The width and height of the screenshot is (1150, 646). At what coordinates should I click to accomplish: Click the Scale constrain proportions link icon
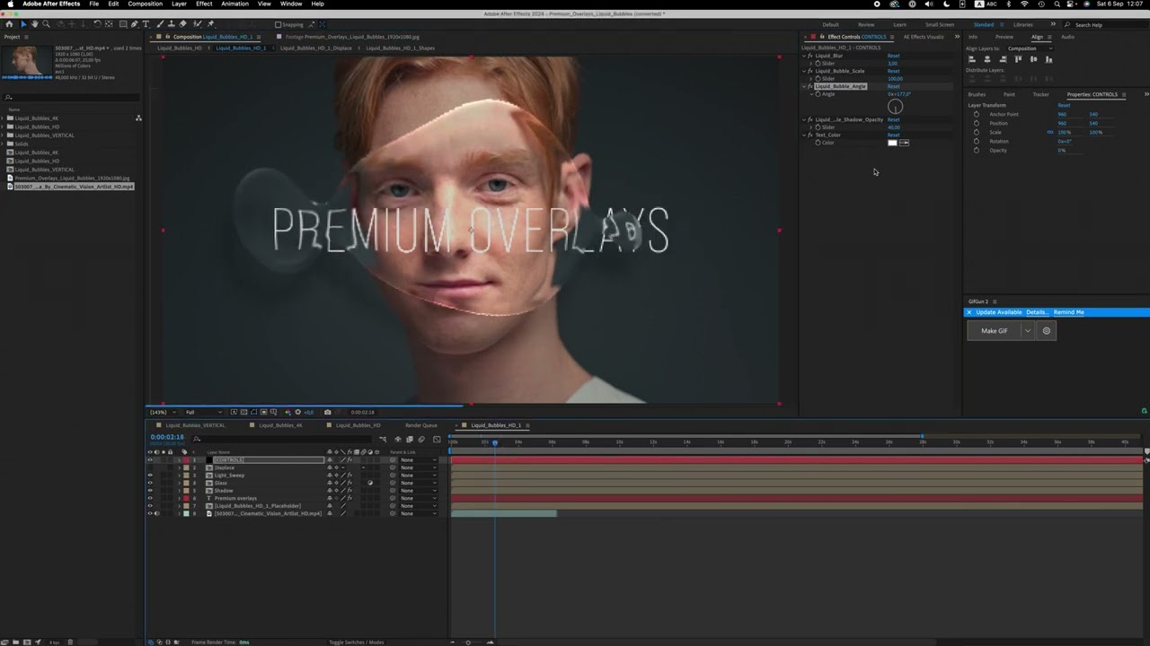[1049, 132]
